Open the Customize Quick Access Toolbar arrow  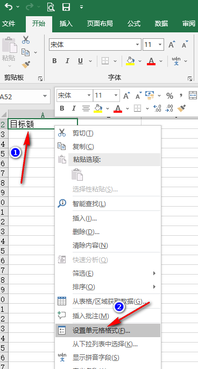pyautogui.click(x=81, y=7)
